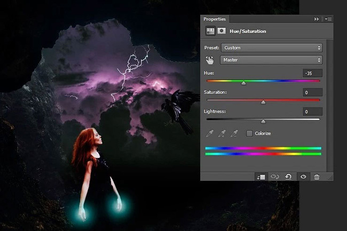Screen dimensions: 347x231
Task: Open the Master channel dropdown
Action: [271, 60]
